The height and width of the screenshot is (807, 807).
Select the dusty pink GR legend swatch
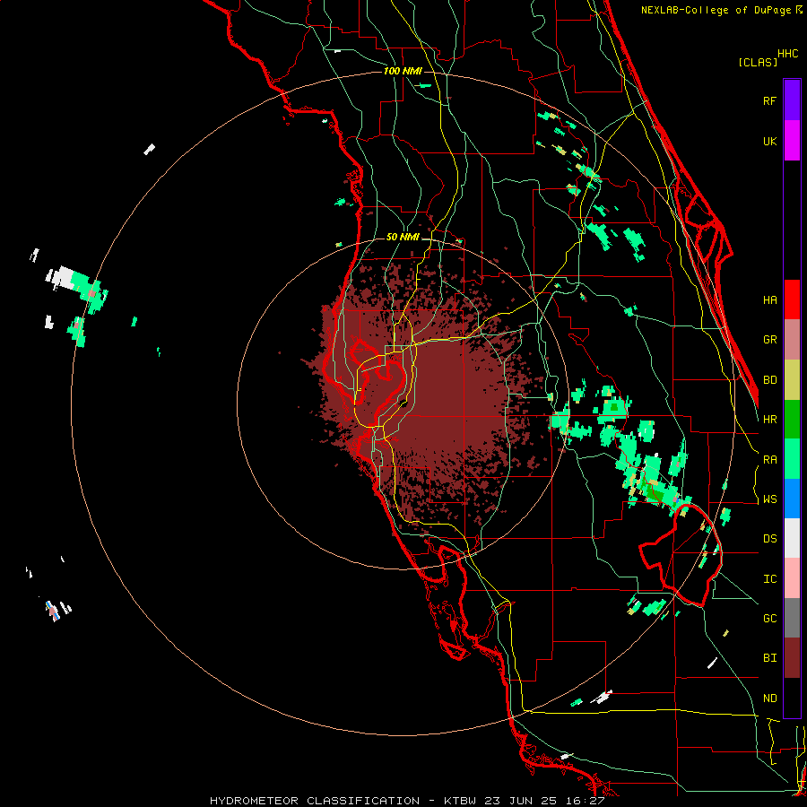click(x=792, y=340)
